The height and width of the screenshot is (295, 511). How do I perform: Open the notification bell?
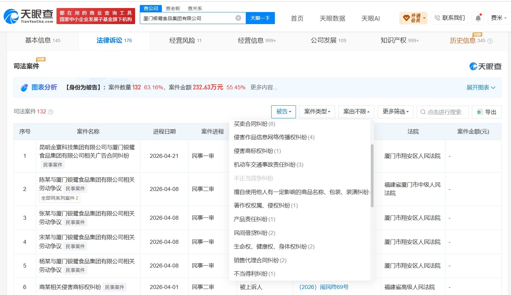[x=478, y=18]
